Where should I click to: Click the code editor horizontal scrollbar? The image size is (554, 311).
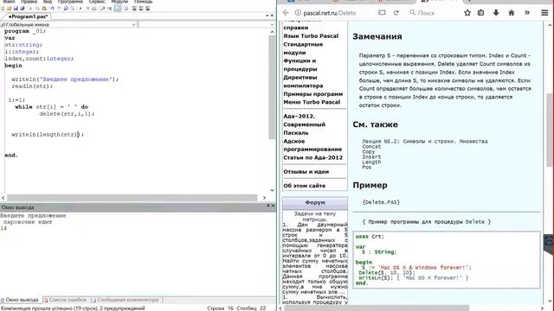click(x=132, y=198)
